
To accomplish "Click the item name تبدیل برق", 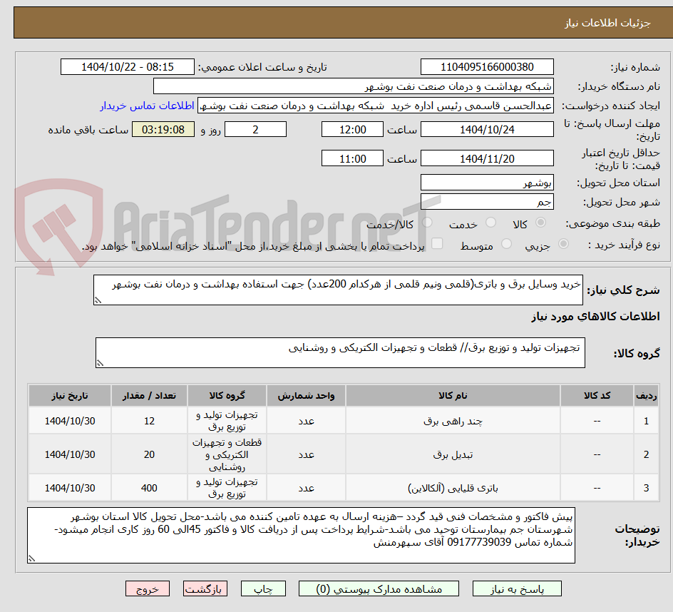I will coord(453,455).
